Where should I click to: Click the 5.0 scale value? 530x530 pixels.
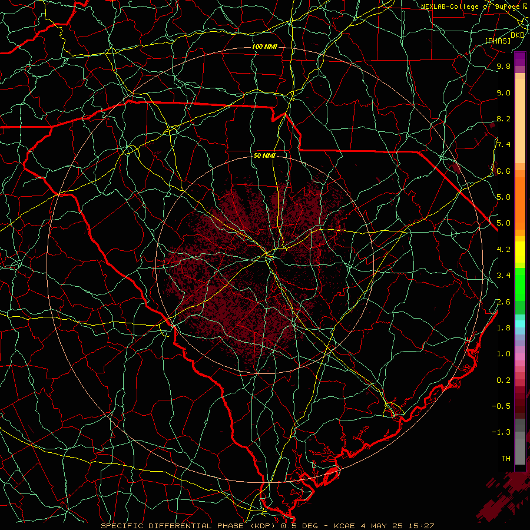point(503,223)
